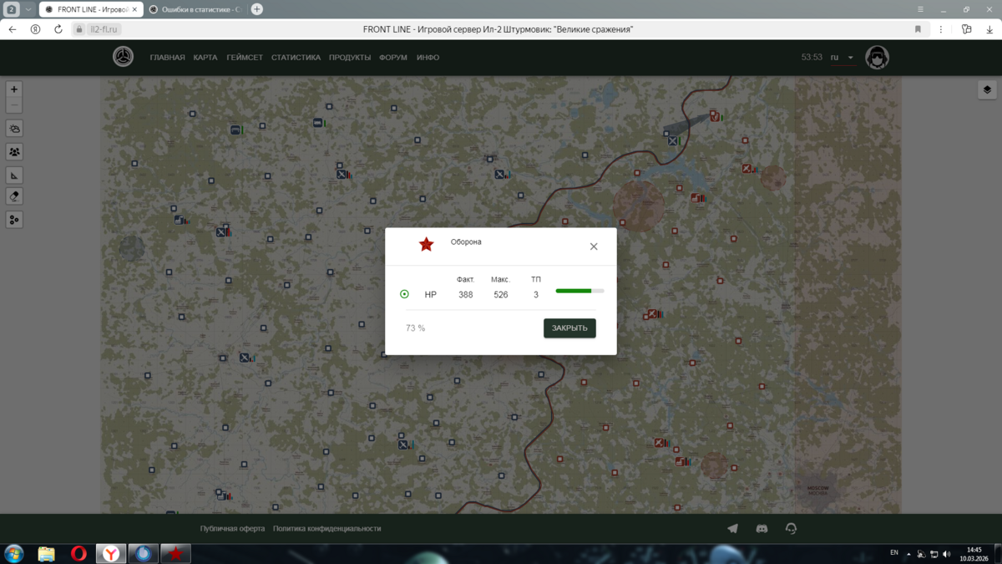Viewport: 1002px width, 564px height.
Task: Open the Политика конфиденциальности link
Action: click(326, 529)
